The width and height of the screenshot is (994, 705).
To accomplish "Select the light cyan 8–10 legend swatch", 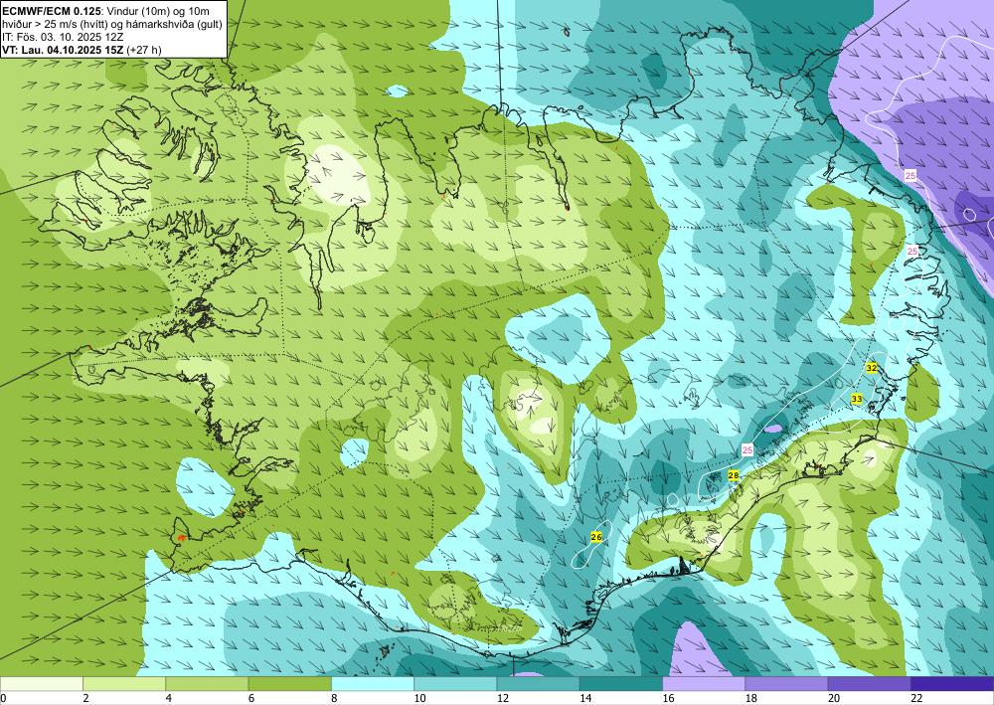I will click(373, 684).
